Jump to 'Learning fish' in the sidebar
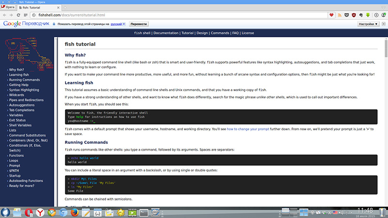 (19, 75)
